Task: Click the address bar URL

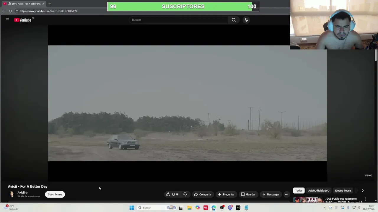Action: coord(49,11)
